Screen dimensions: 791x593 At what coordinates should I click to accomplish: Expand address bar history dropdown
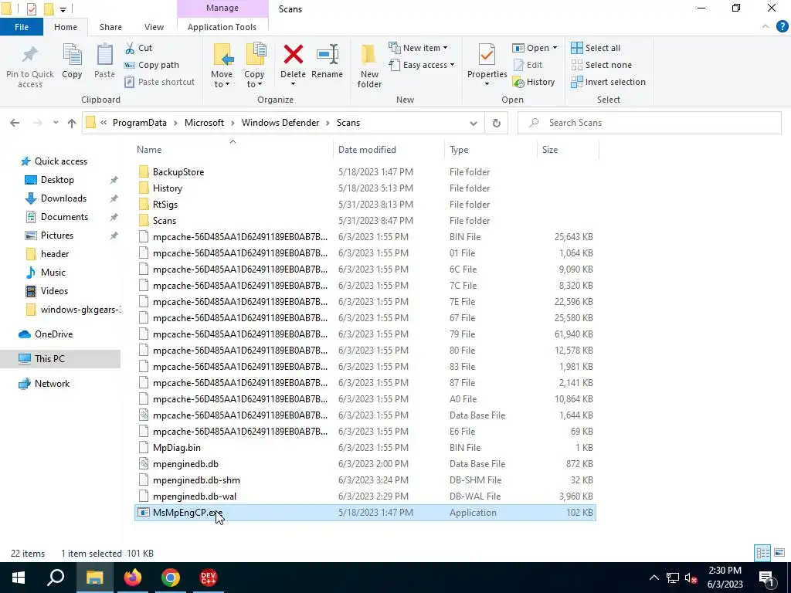click(x=474, y=123)
